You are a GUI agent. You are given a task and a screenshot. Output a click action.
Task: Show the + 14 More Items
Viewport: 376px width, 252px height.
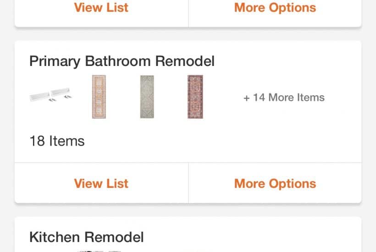point(284,97)
